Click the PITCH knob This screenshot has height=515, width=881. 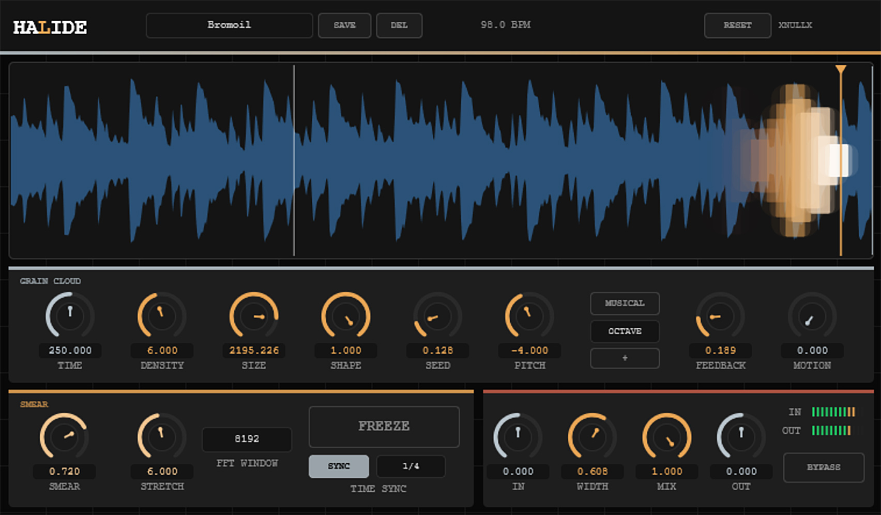point(529,316)
